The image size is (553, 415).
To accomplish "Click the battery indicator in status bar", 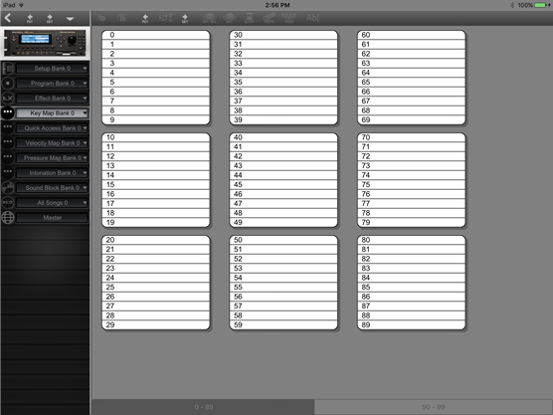I will tap(542, 5).
